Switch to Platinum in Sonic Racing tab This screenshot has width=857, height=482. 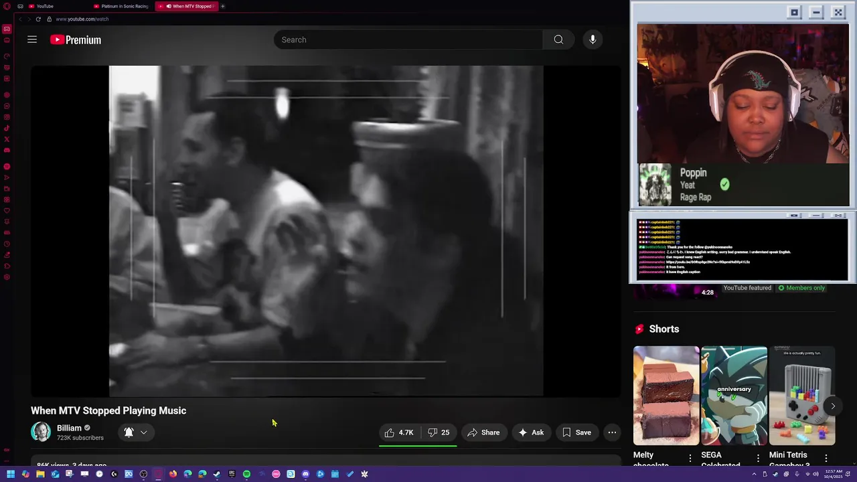point(121,6)
